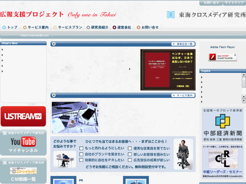Click third arrow bullet in Topics list

tap(202, 87)
